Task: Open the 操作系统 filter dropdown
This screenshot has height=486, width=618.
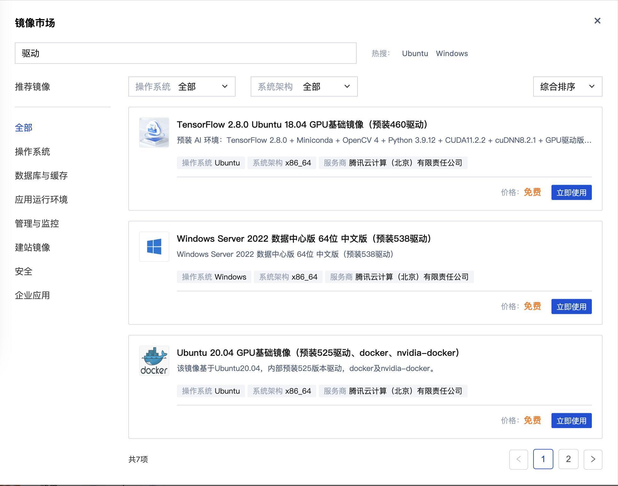Action: tap(182, 87)
